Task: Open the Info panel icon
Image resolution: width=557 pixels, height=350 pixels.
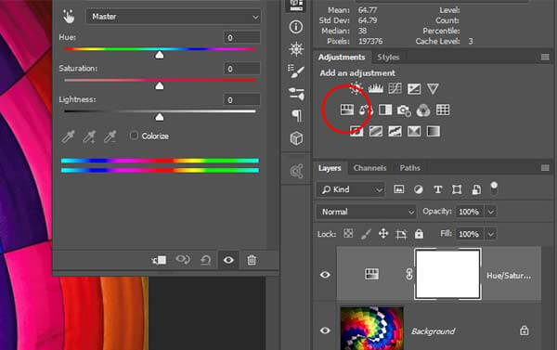Action: (x=296, y=27)
